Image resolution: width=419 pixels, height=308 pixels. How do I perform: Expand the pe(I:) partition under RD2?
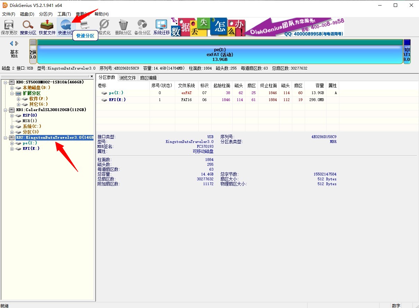pos(12,143)
